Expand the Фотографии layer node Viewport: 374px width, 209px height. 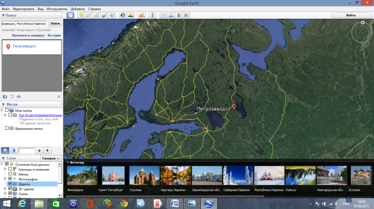coord(5,179)
